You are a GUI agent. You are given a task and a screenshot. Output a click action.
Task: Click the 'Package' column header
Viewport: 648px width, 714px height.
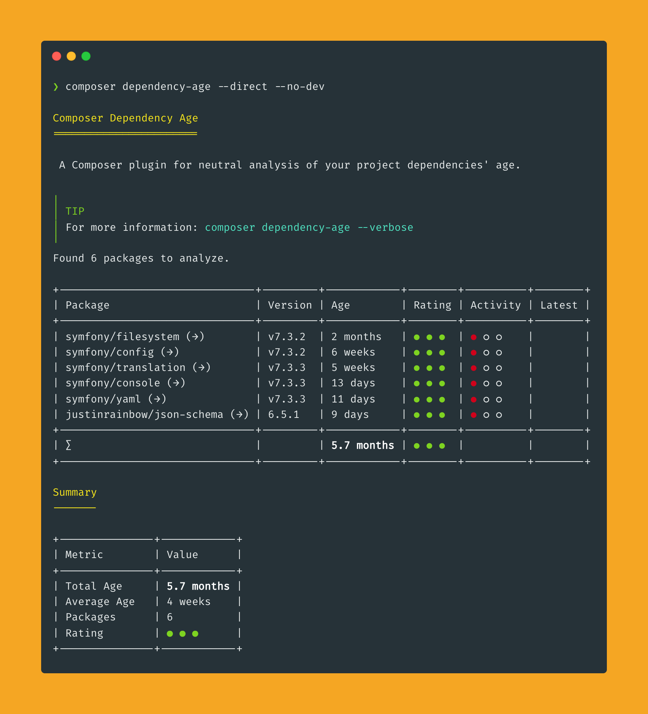tap(87, 305)
